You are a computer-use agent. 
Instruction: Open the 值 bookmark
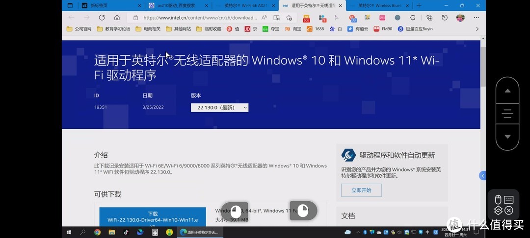point(233,29)
